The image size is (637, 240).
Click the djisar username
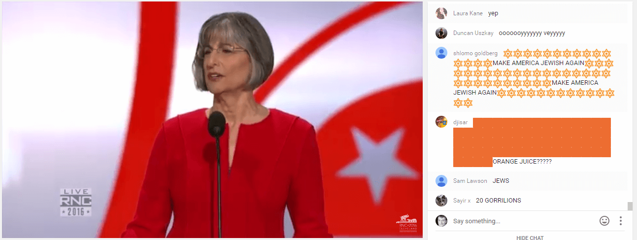(x=461, y=122)
